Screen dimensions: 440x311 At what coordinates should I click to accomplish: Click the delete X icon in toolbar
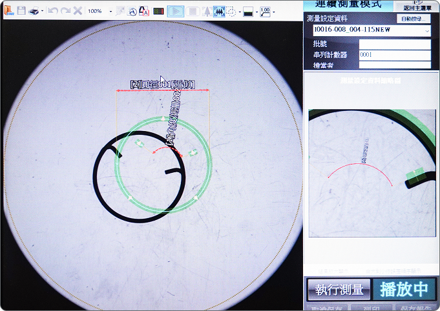[78, 11]
